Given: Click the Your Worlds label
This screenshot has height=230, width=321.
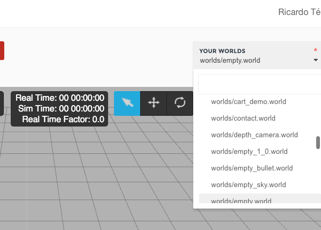Looking at the screenshot, I should coord(223,51).
